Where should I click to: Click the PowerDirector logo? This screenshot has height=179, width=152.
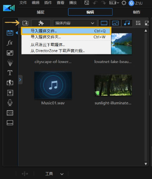[9, 8]
